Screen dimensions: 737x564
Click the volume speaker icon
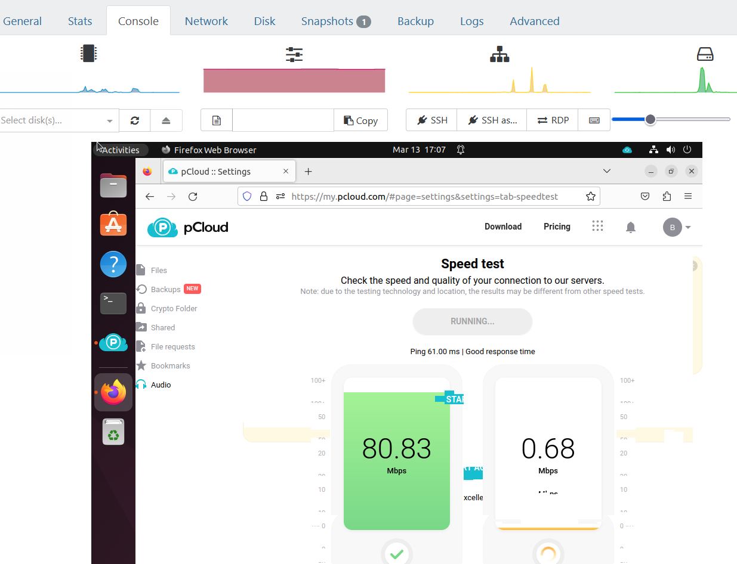[671, 150]
